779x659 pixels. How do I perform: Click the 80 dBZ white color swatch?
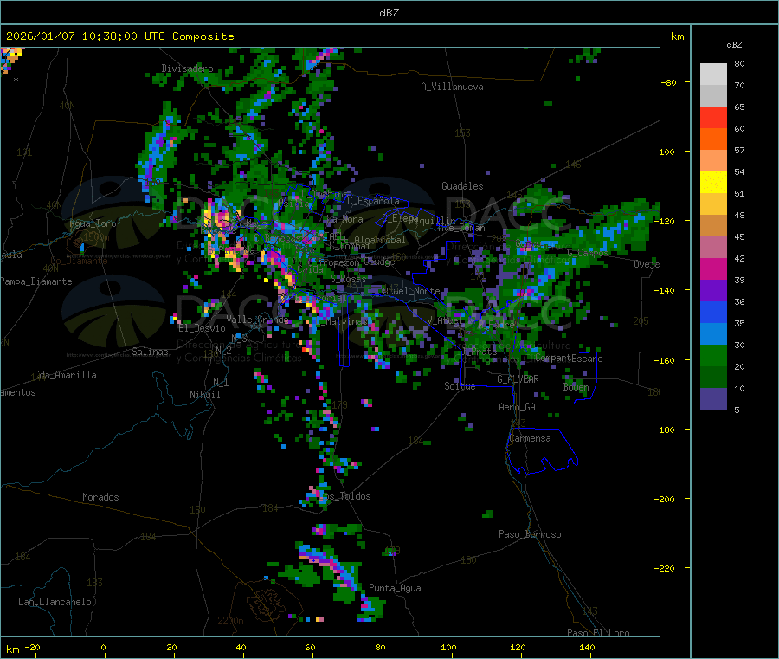click(x=713, y=74)
